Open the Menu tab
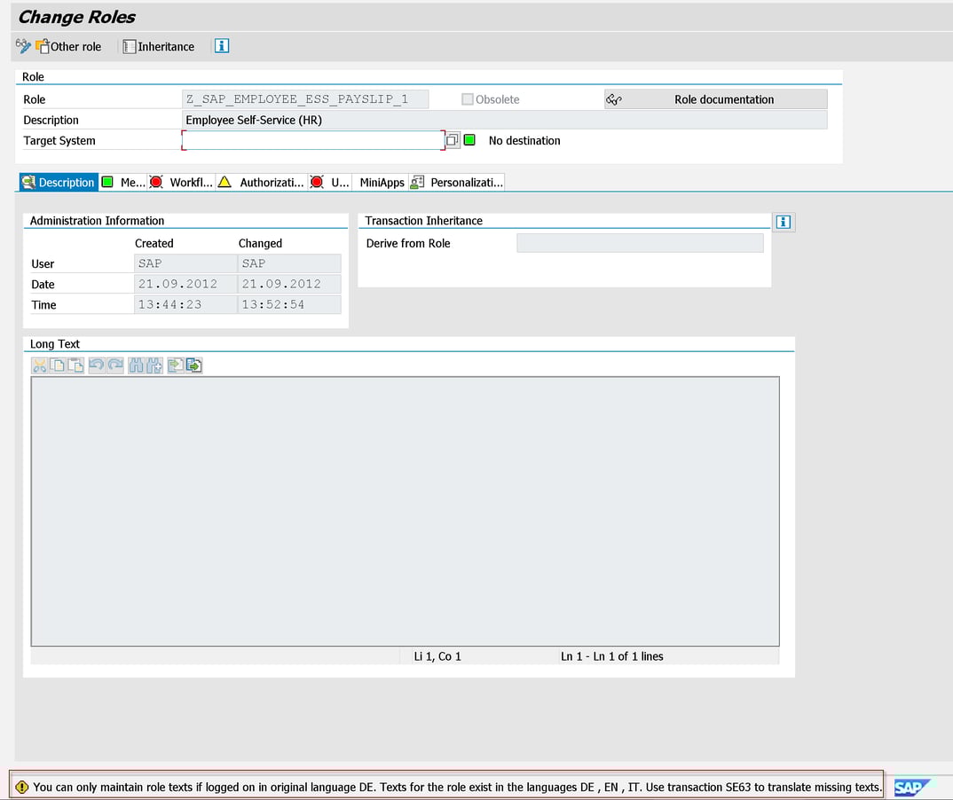953x800 pixels. tap(124, 182)
